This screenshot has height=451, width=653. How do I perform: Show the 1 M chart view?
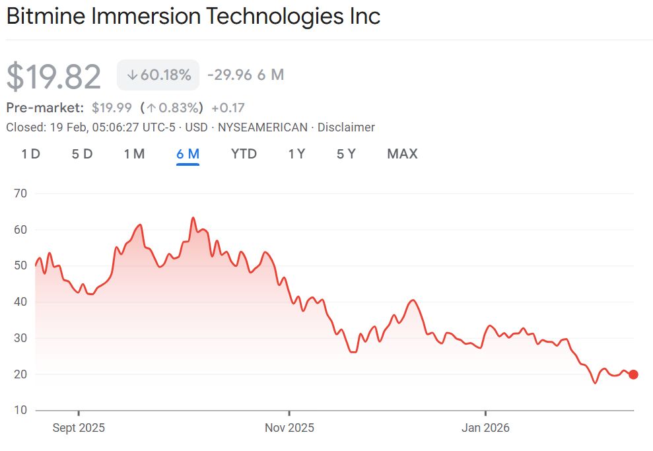[134, 154]
